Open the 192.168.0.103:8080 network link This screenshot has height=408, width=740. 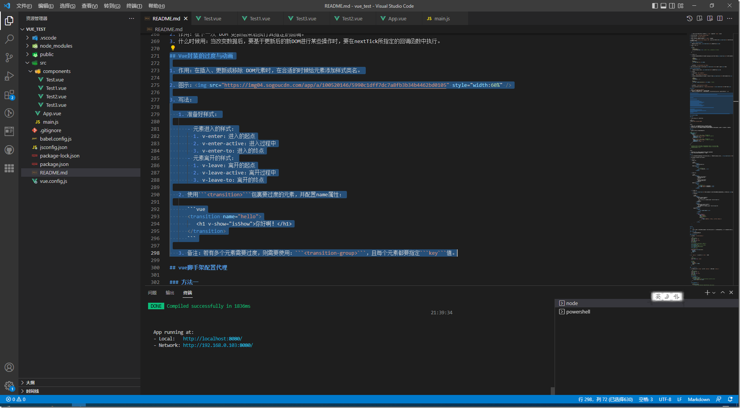tap(218, 345)
